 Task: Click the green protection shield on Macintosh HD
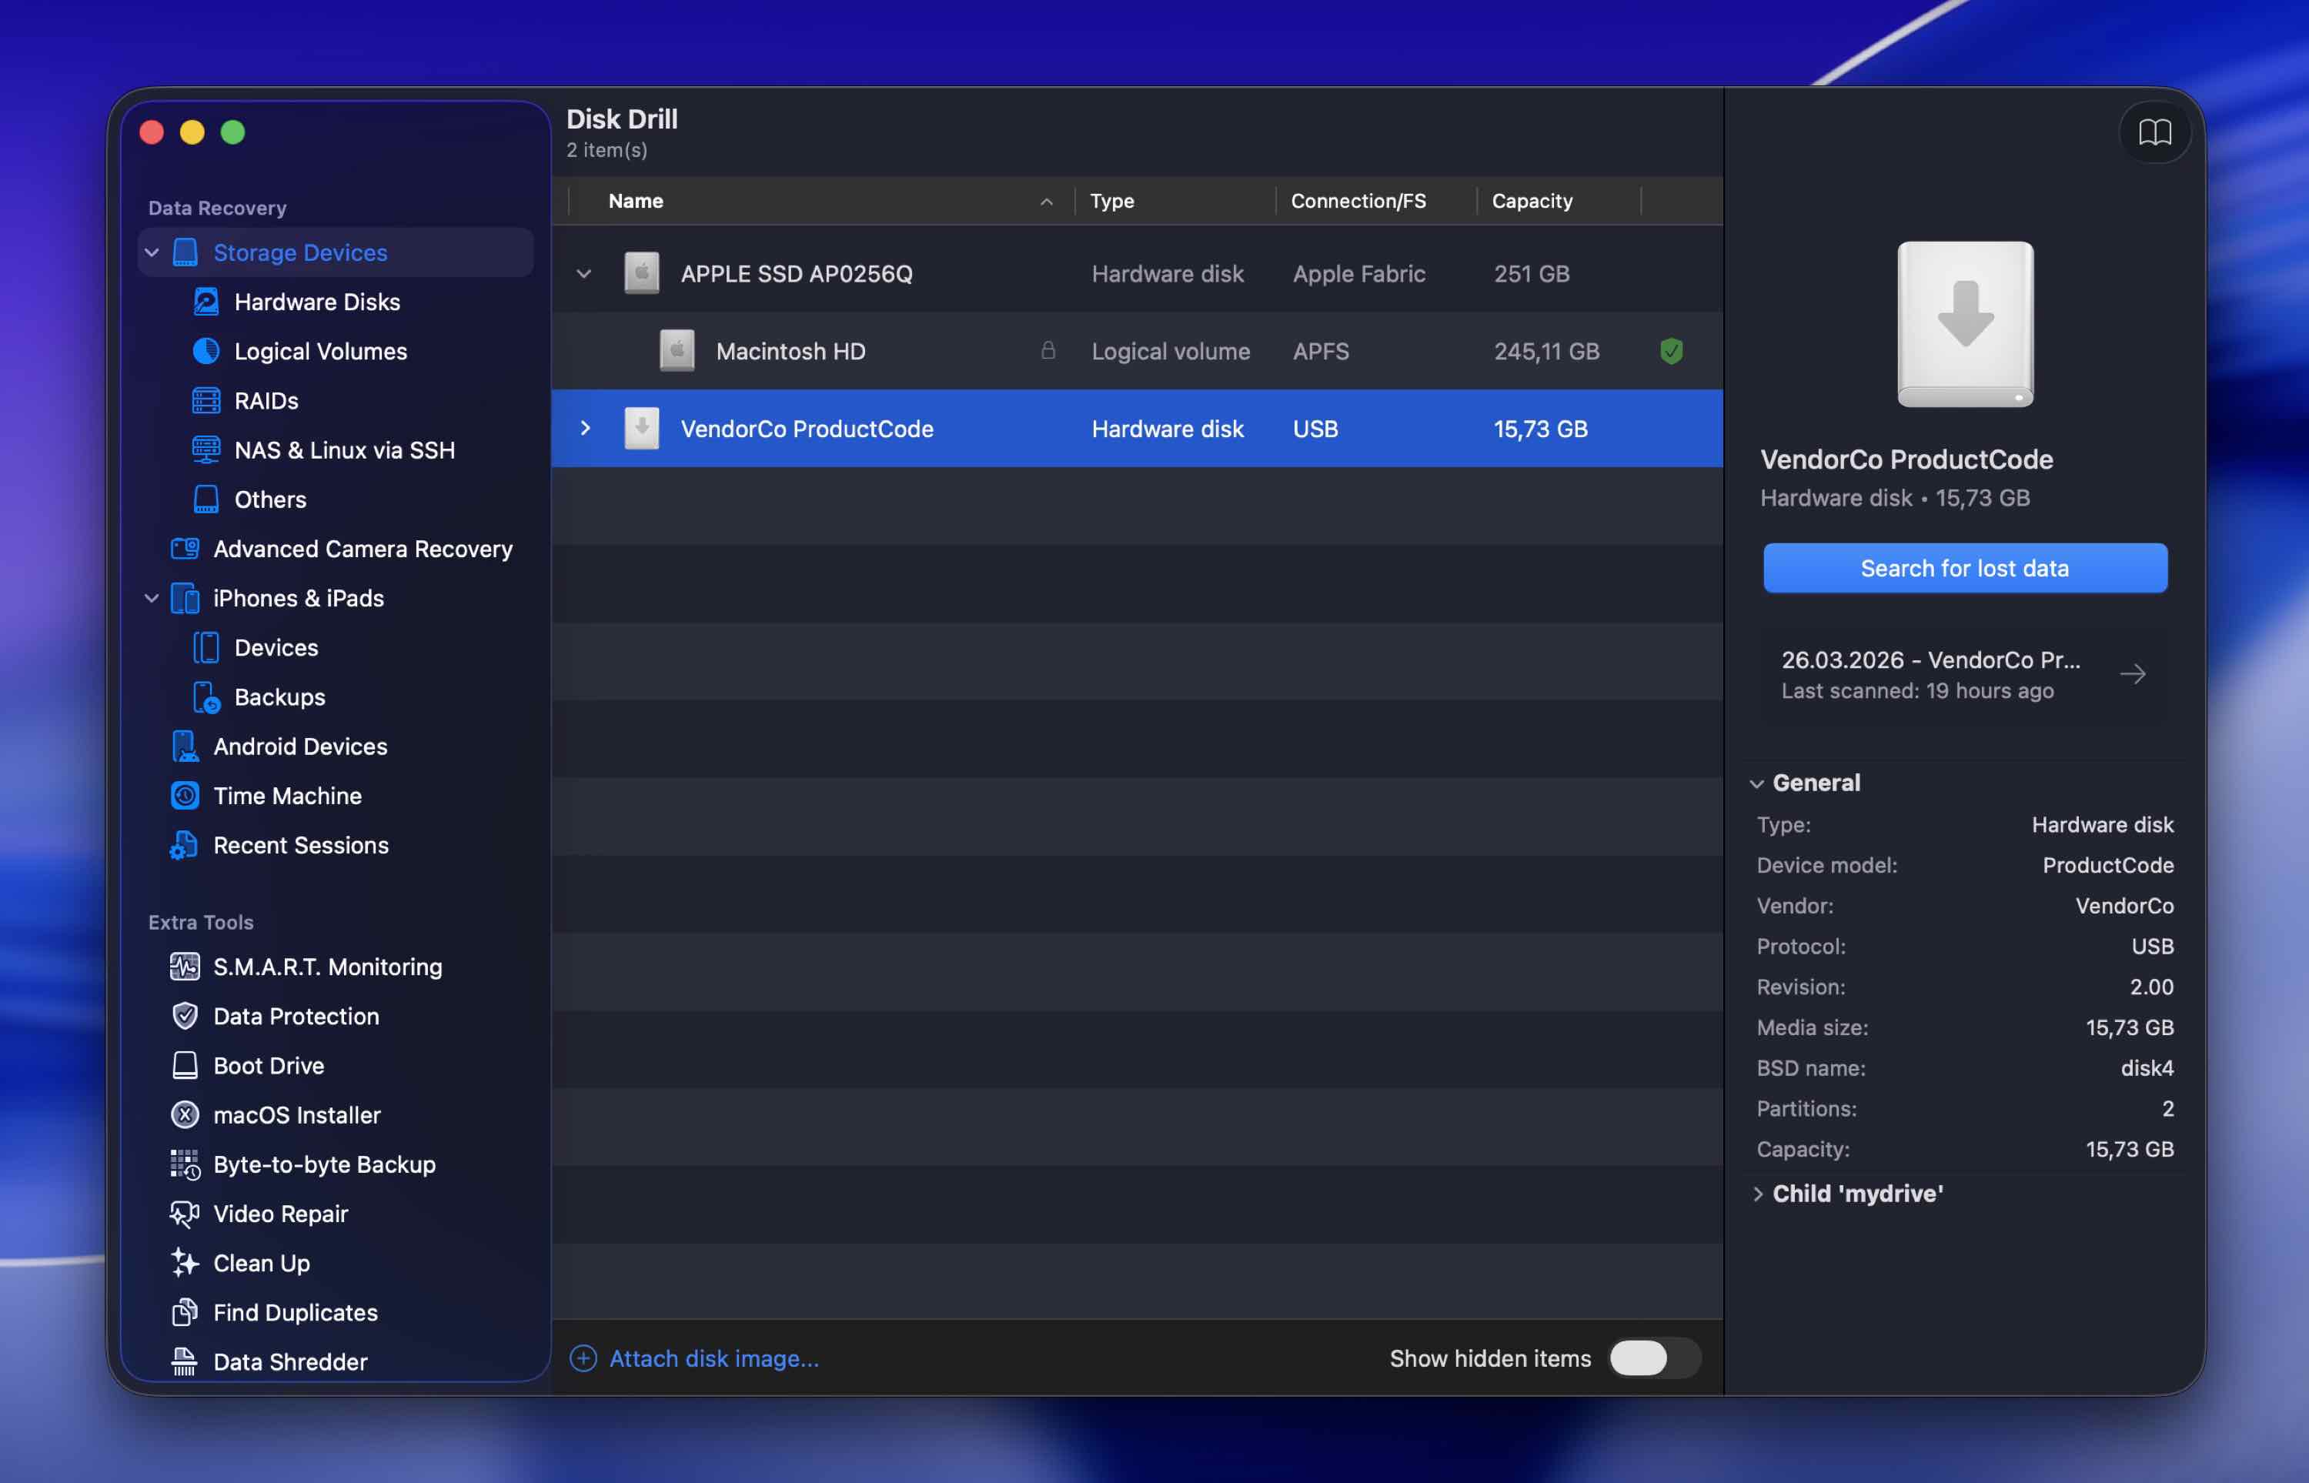[1672, 350]
